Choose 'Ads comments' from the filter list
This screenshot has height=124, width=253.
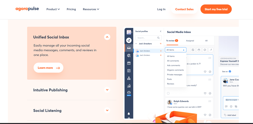tap(173, 65)
